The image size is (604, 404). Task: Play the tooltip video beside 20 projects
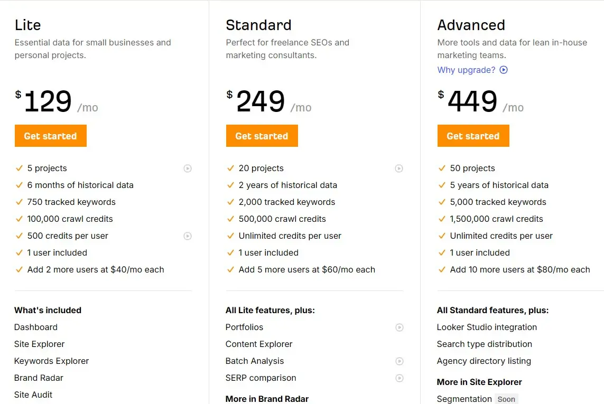click(399, 168)
